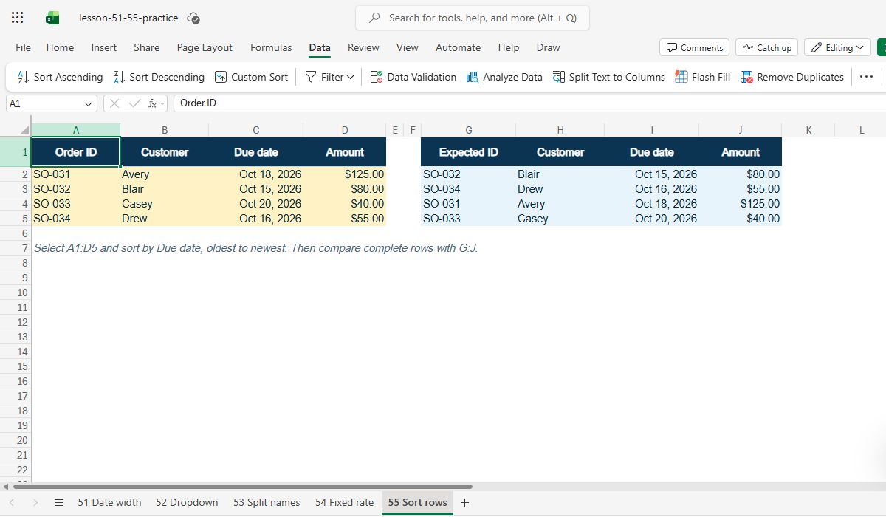Viewport: 886px width, 517px height.
Task: Switch to sheet 54 Fixed rate
Action: click(344, 502)
